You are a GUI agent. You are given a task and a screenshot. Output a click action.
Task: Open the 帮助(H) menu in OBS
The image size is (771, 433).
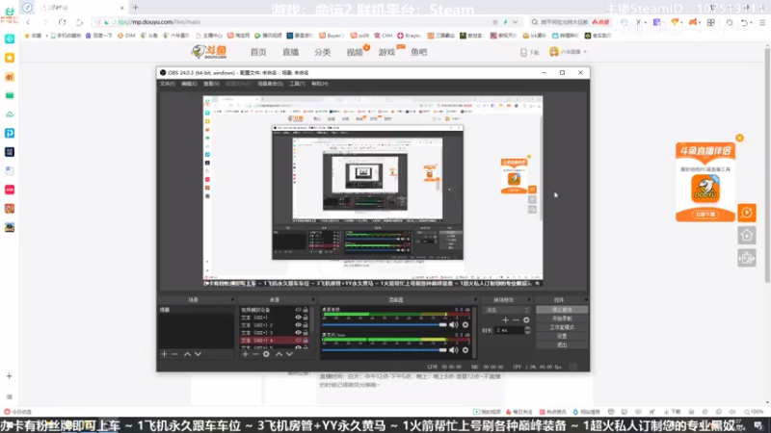320,84
